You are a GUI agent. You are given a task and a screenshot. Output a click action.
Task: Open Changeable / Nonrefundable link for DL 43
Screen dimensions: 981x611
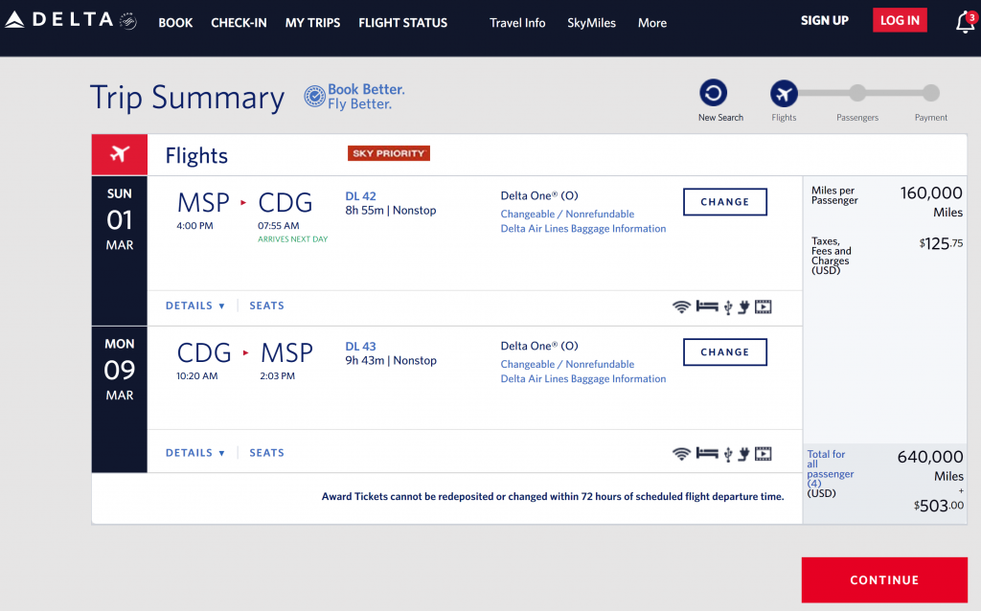(x=567, y=364)
